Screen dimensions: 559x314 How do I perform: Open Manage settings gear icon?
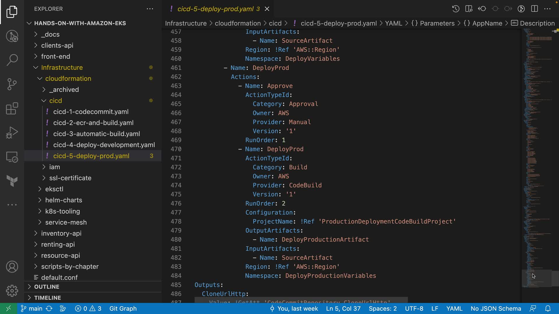point(12,291)
